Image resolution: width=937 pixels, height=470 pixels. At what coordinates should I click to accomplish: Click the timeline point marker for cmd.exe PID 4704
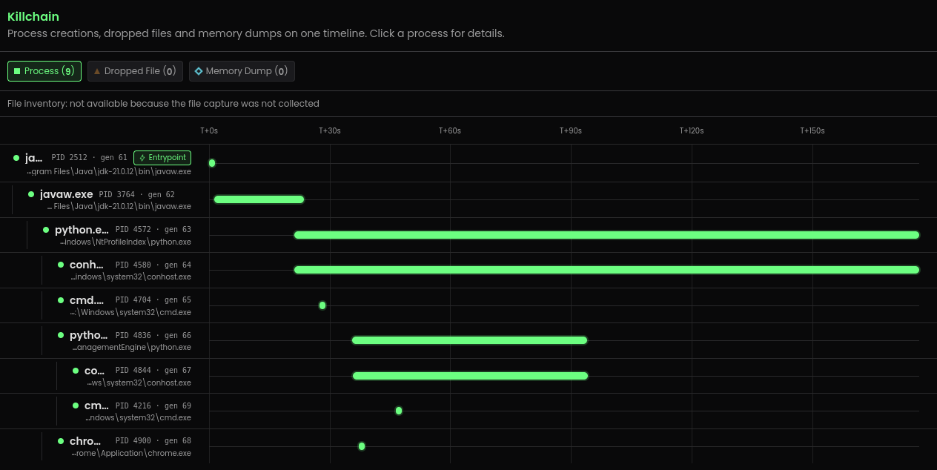pos(322,305)
